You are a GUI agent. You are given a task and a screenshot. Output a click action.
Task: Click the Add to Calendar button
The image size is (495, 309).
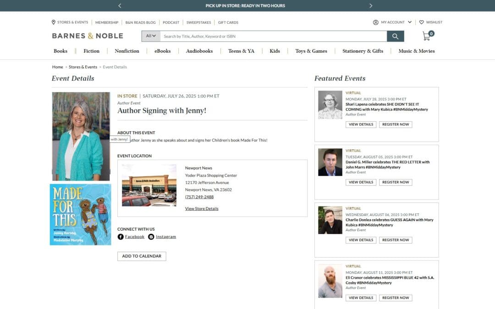(x=142, y=256)
